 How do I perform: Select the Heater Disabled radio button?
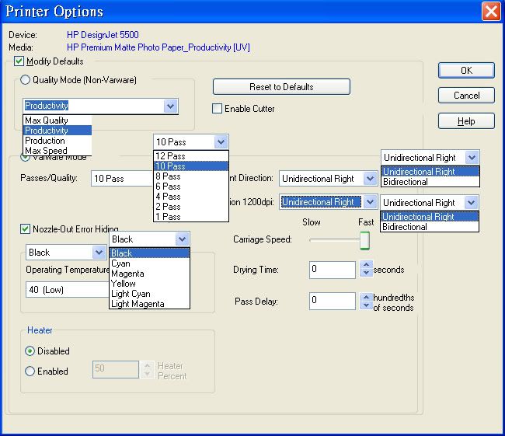coord(30,351)
